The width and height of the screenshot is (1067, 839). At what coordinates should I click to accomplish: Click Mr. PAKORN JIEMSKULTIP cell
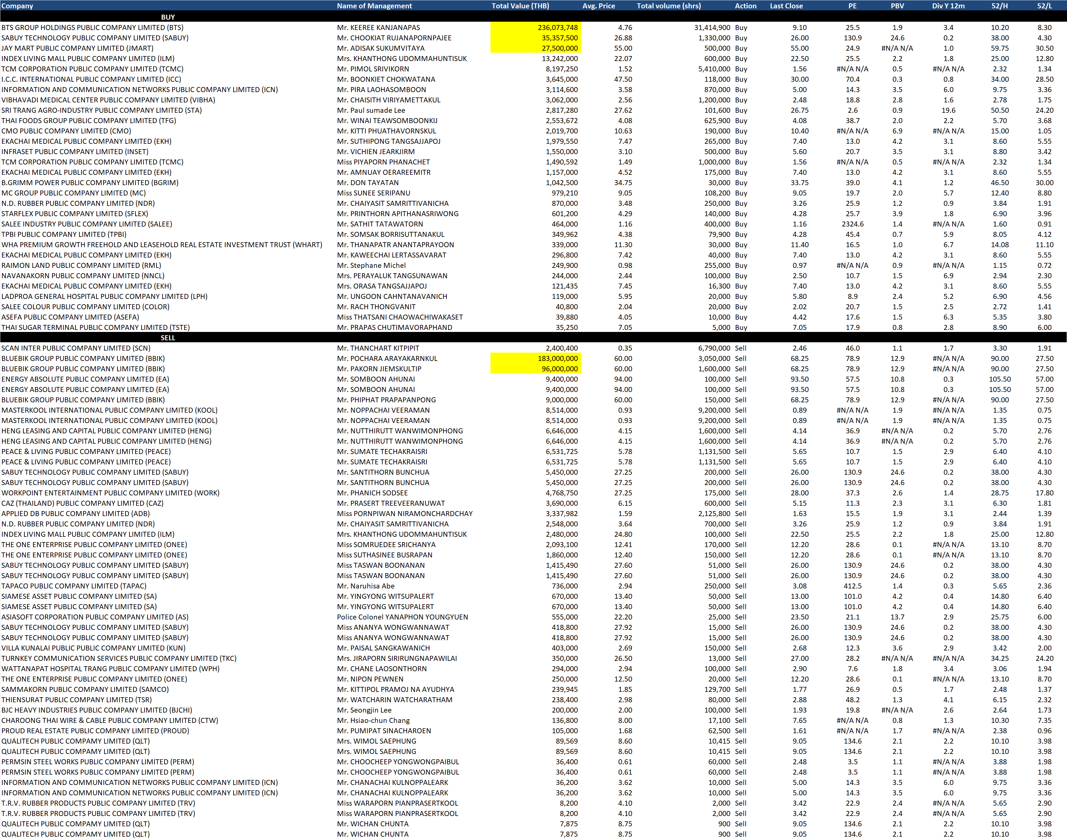point(379,369)
